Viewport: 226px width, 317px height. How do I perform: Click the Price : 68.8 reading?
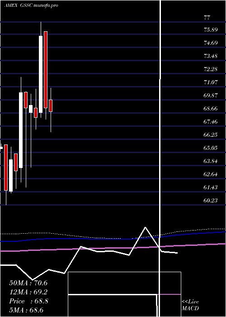coord(28,301)
